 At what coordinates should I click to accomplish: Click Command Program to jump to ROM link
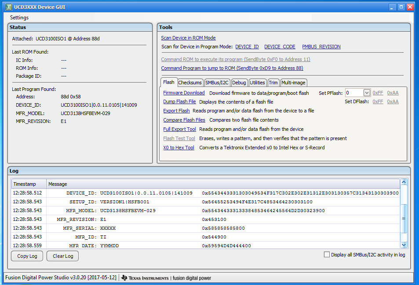coord(232,68)
